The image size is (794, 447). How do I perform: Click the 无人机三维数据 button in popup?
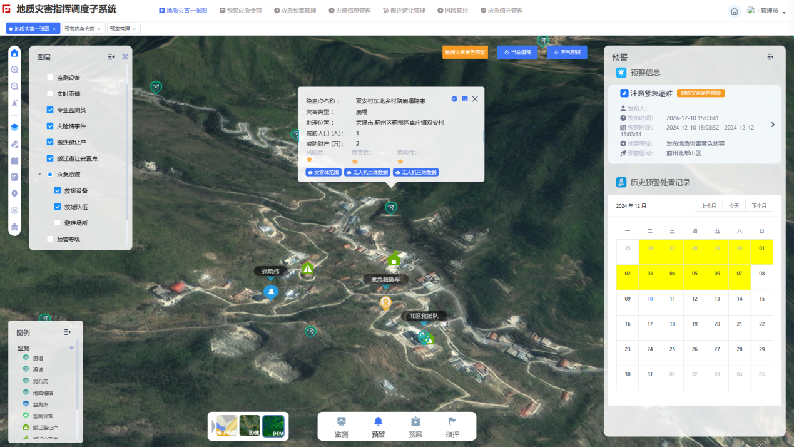pos(415,172)
